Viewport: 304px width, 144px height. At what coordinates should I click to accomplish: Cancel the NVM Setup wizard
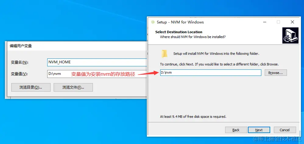tap(285, 130)
